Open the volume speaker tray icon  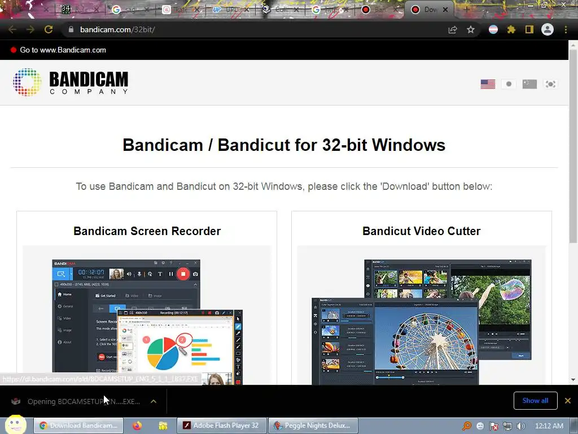pyautogui.click(x=521, y=426)
